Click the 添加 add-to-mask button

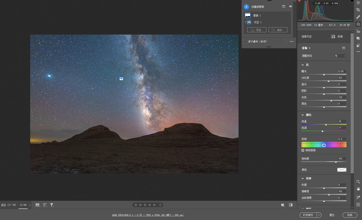pos(257,30)
